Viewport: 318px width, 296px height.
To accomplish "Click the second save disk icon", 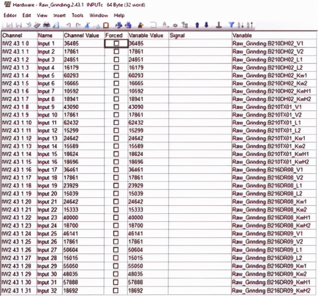I will [19, 25].
